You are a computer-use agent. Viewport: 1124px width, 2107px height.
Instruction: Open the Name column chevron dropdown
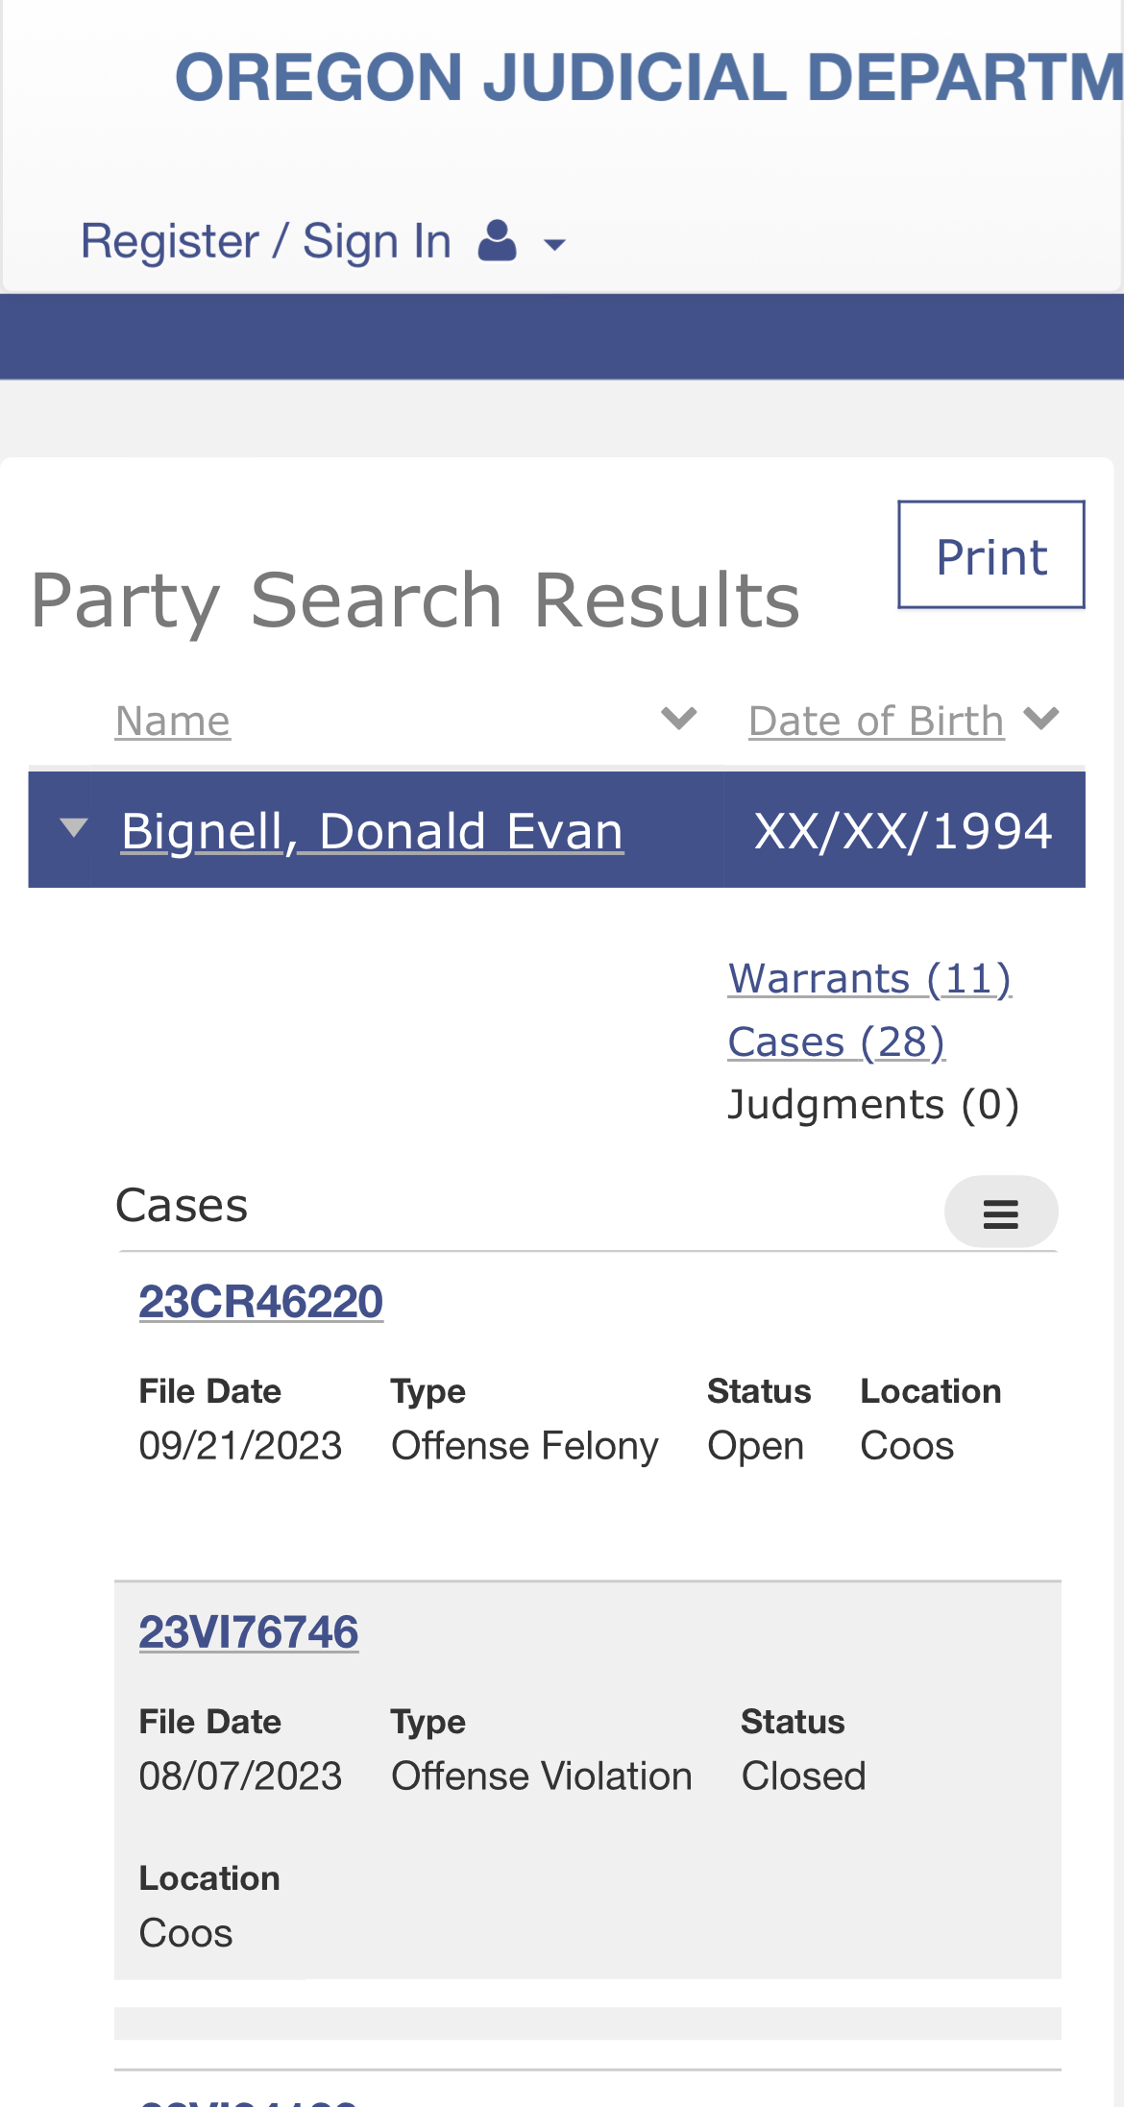tap(679, 719)
